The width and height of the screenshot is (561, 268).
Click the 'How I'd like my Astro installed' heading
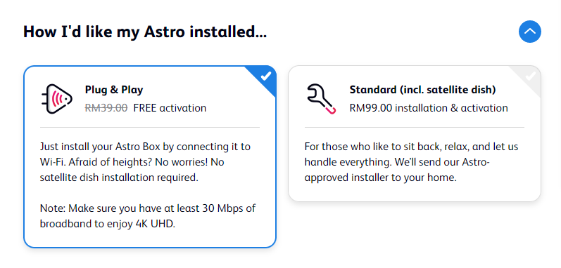[x=145, y=32]
